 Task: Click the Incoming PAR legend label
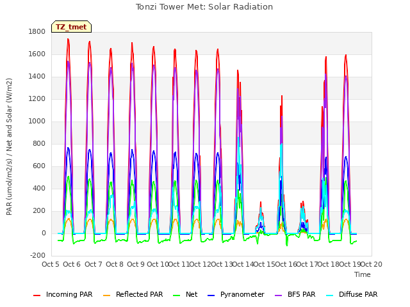(69, 294)
